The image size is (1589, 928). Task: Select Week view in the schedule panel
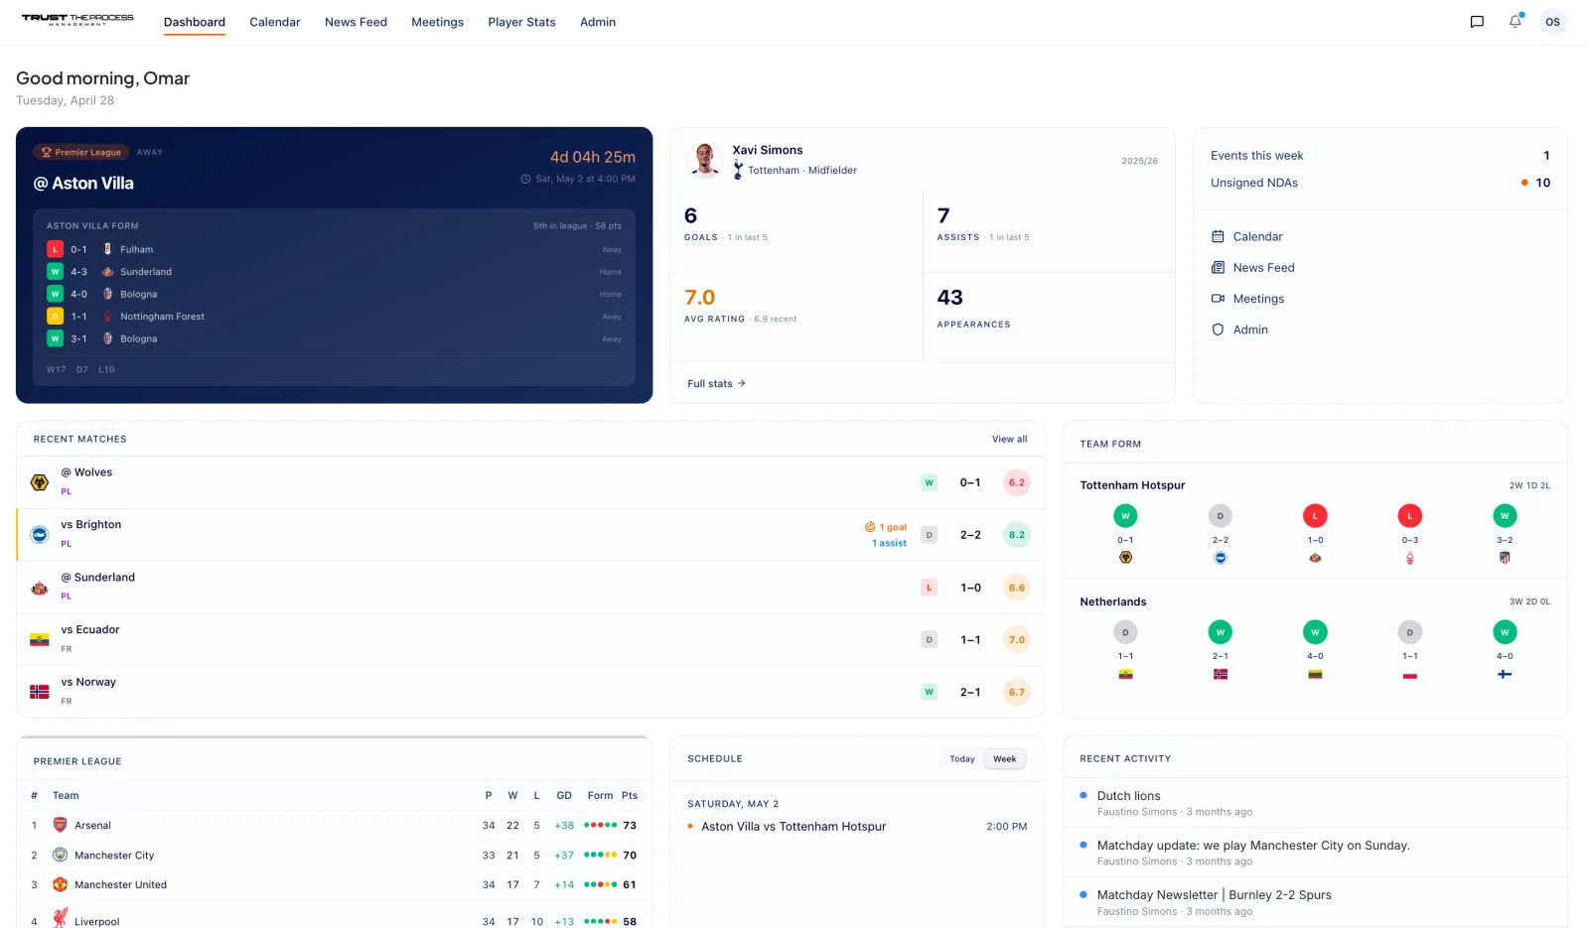pos(1004,758)
